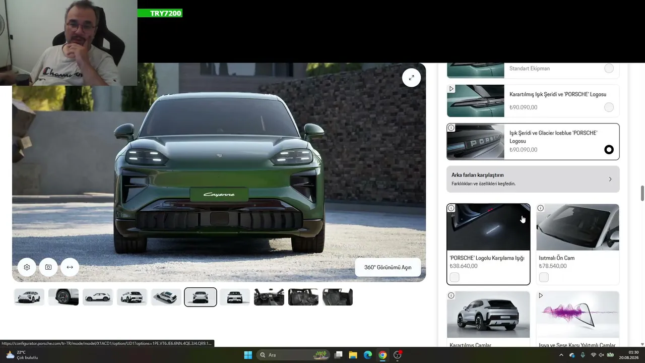
Task: Open the recording app with red badge
Action: tap(398, 355)
